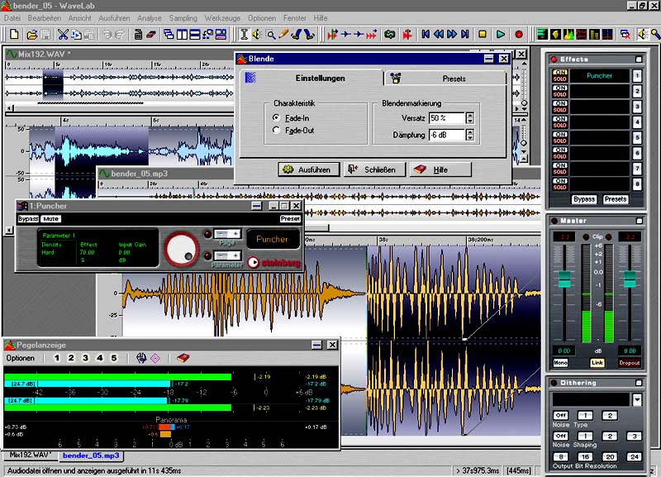661x477 pixels.
Task: Select the Fade-In radio button
Action: tap(276, 117)
